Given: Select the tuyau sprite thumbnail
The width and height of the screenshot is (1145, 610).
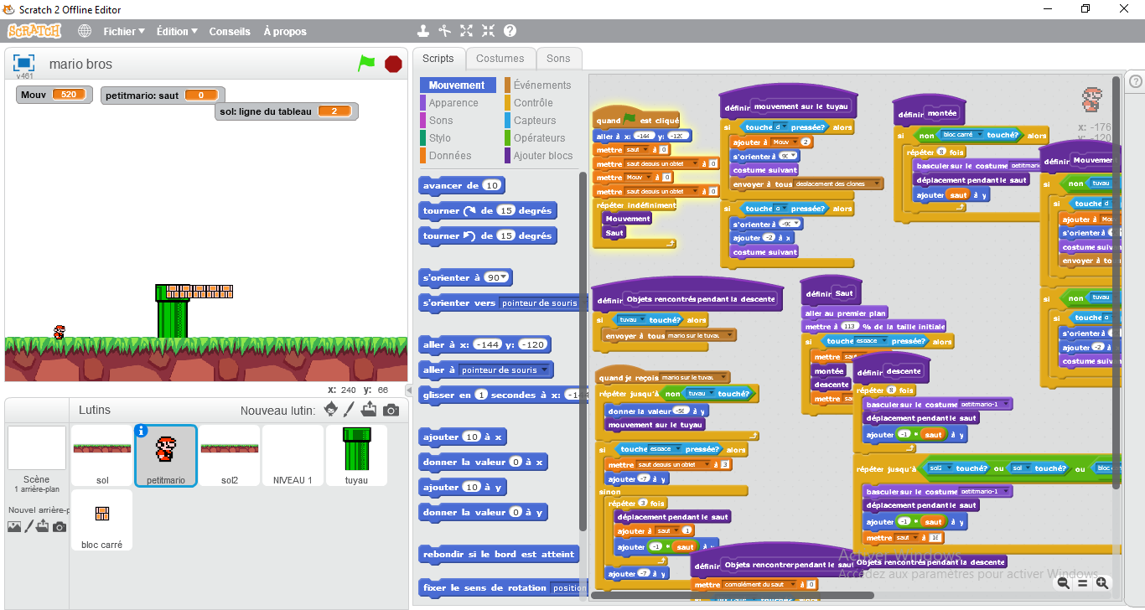Looking at the screenshot, I should click(x=356, y=456).
